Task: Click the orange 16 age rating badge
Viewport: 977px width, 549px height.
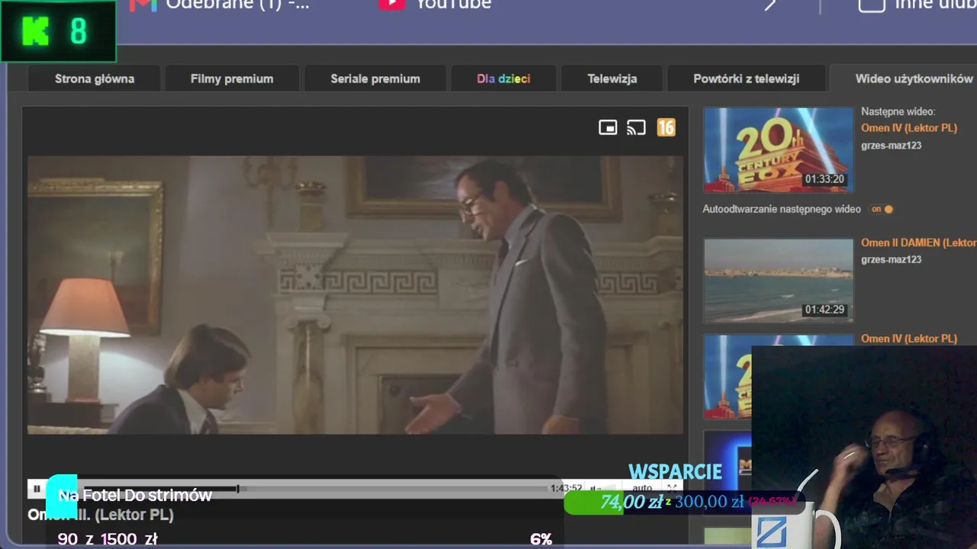Action: point(666,127)
